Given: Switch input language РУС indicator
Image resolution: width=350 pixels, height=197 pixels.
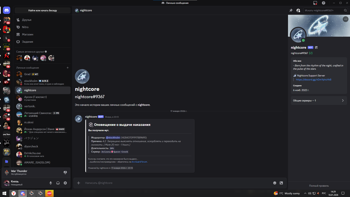Looking at the screenshot, I should coord(324,193).
